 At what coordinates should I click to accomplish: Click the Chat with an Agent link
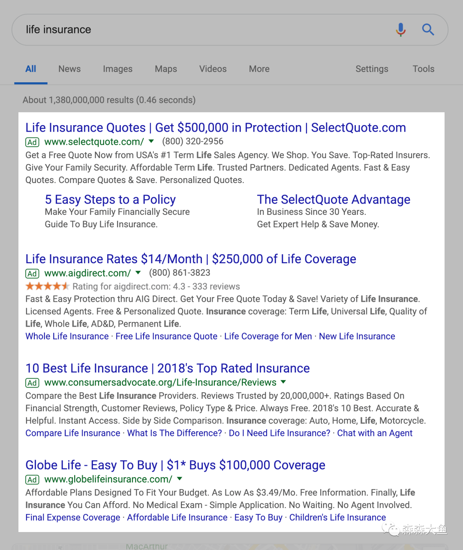pos(375,433)
